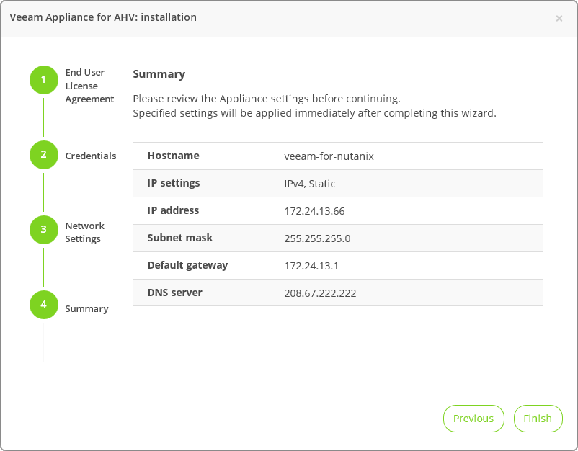Click the IP settings row label
578x451 pixels.
[x=174, y=183]
